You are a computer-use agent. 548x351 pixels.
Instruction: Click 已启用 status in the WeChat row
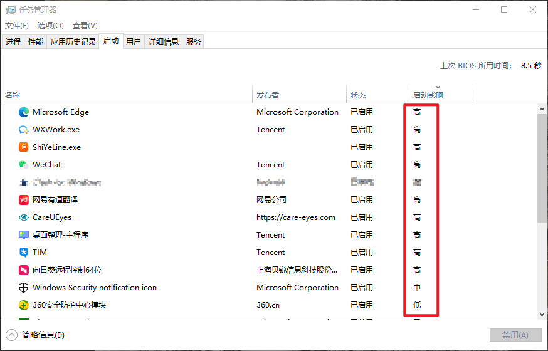tap(362, 164)
